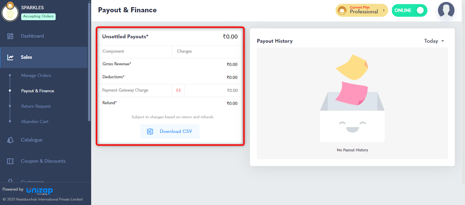This screenshot has width=465, height=205.
Task: Click the Sales chart icon
Action: [x=10, y=57]
